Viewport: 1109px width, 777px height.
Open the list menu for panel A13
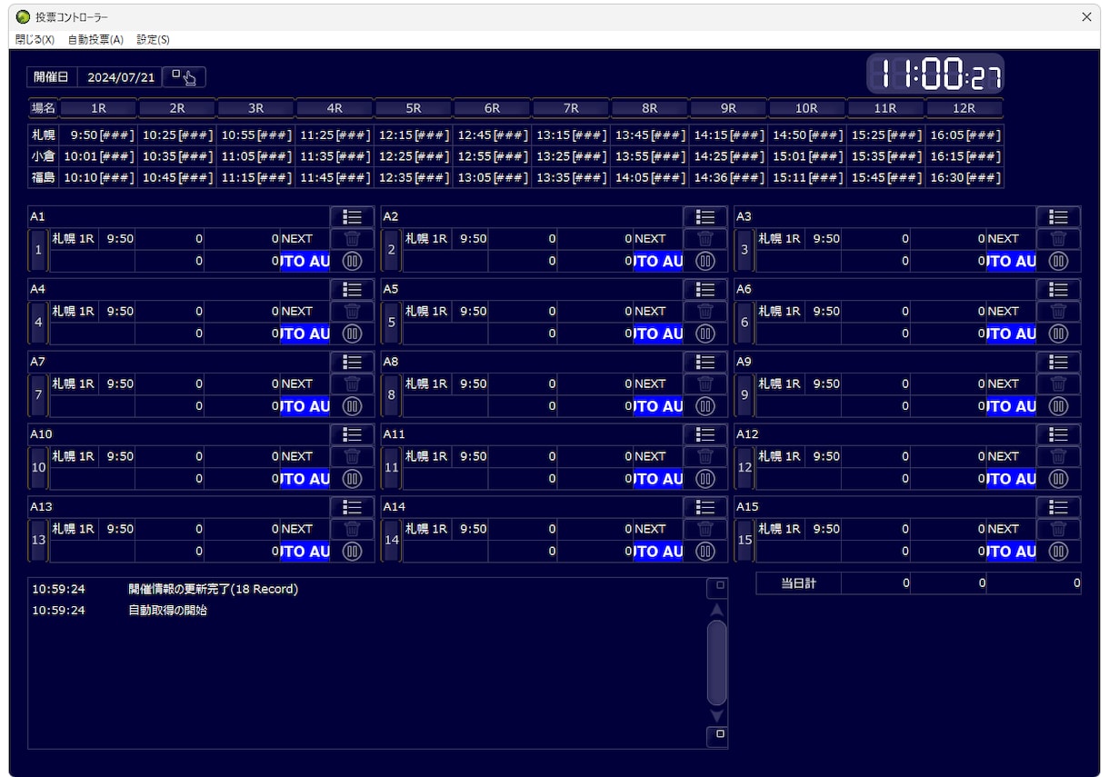pyautogui.click(x=352, y=507)
